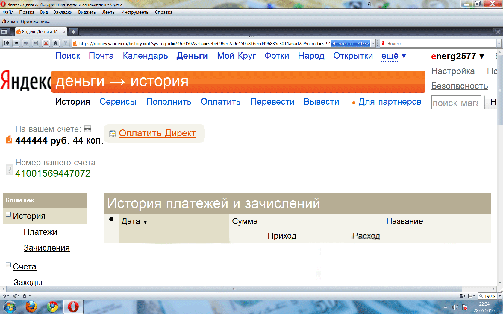Image resolution: width=503 pixels, height=314 pixels.
Task: Open the Сервисы section link
Action: [118, 102]
